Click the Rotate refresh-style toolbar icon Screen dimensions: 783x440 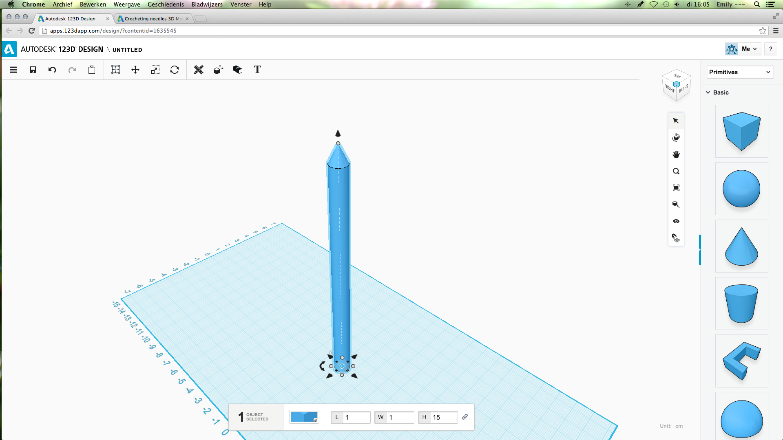(x=175, y=70)
